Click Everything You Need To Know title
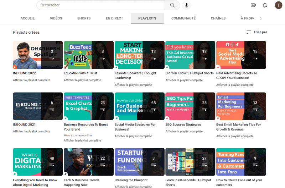Viewport: 285px width, 188px height. click(35, 182)
